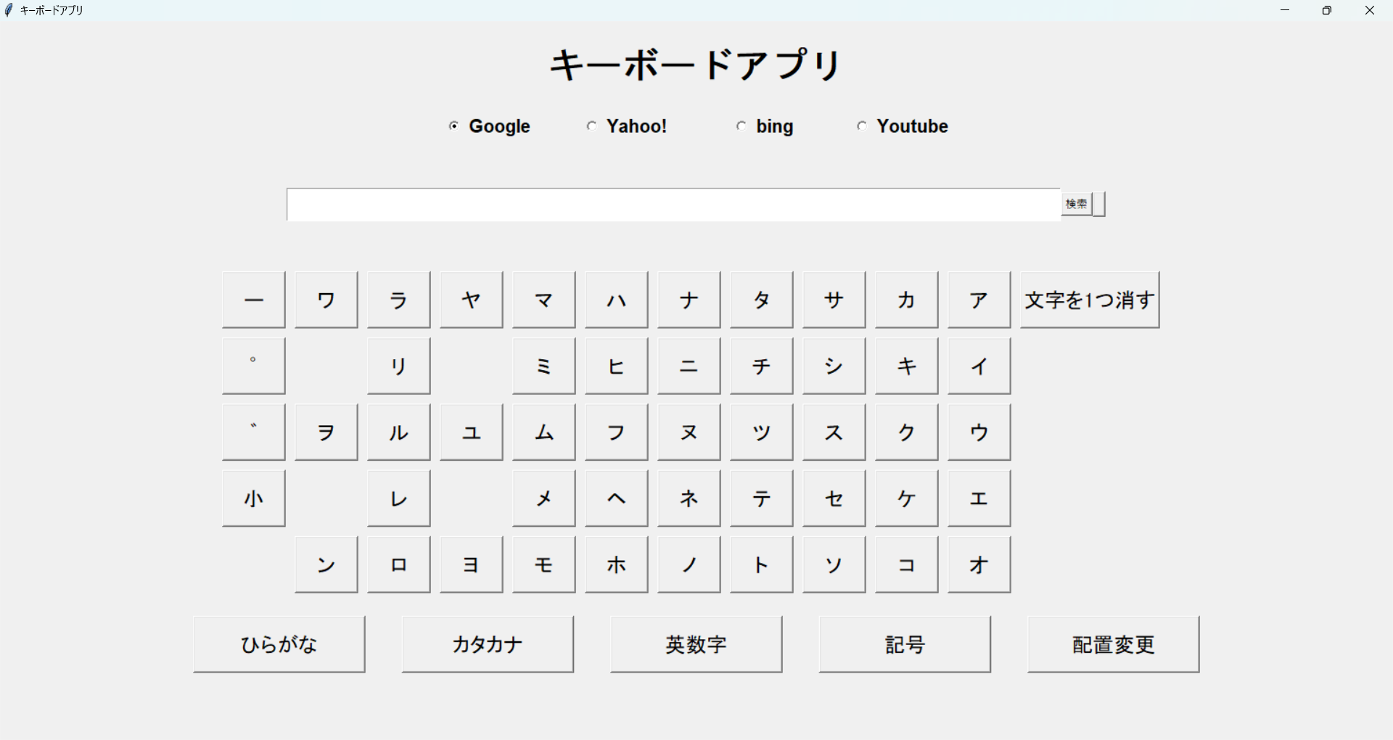
Task: Choose Yahoo! as search engine
Action: pyautogui.click(x=592, y=126)
